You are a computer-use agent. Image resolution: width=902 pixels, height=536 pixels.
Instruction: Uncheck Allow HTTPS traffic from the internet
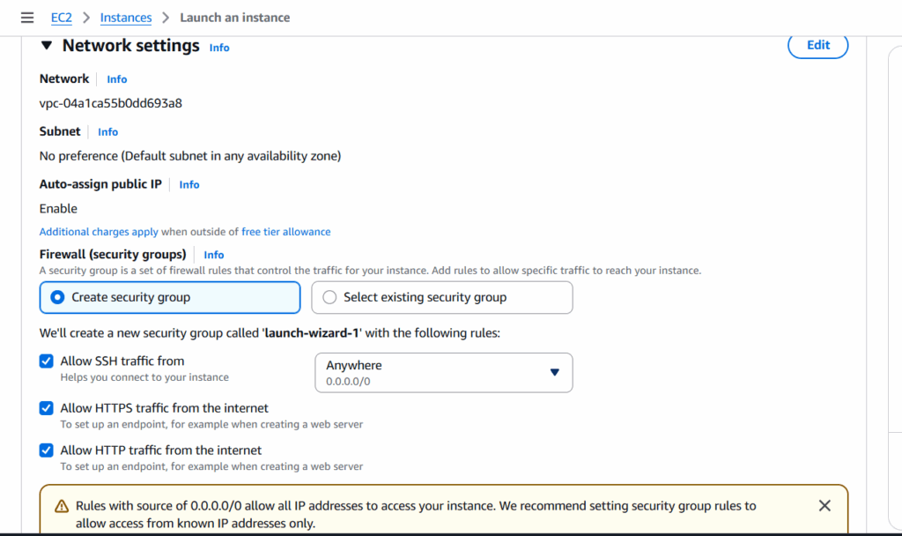[x=47, y=408]
